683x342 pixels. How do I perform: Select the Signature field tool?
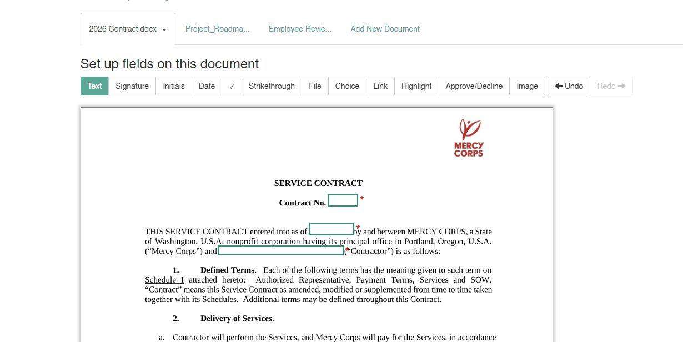click(x=132, y=86)
